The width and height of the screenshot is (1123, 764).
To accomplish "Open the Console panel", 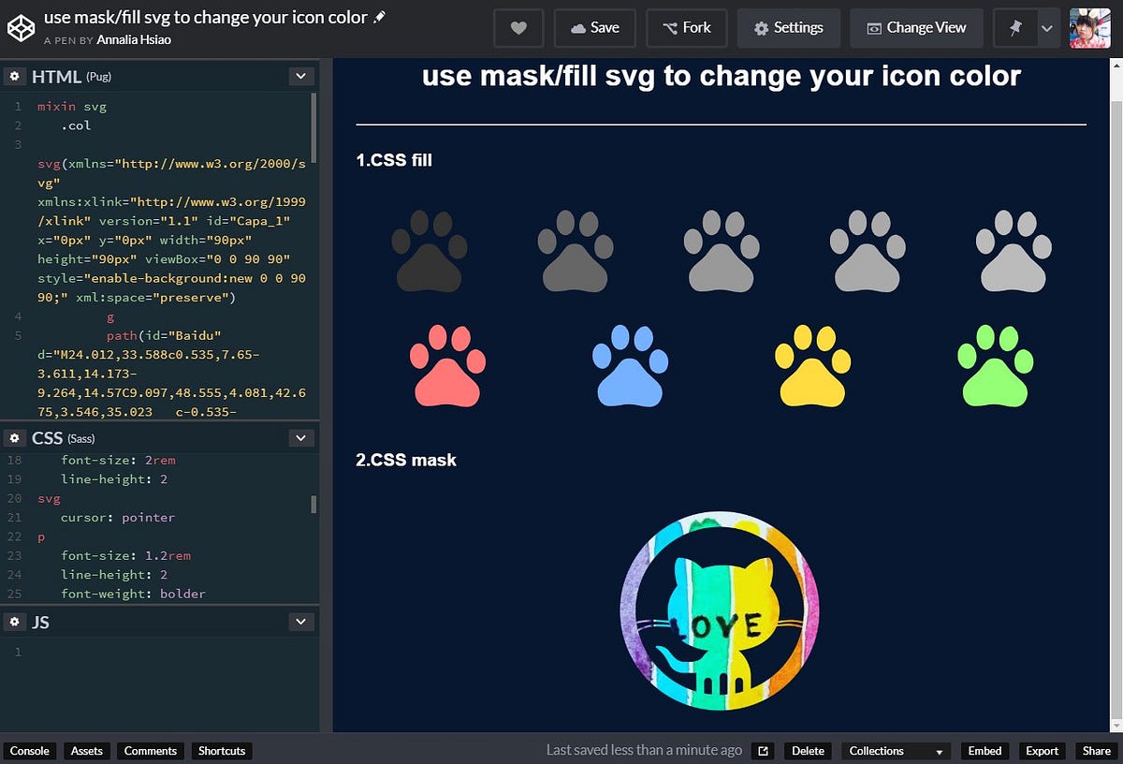I will tap(30, 750).
